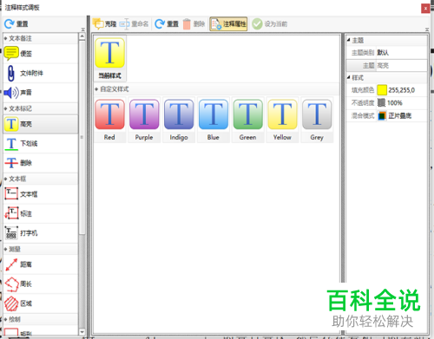Click the 主题 高亮 value field
Image resolution: width=434 pixels, height=339 pixels.
pyautogui.click(x=401, y=66)
